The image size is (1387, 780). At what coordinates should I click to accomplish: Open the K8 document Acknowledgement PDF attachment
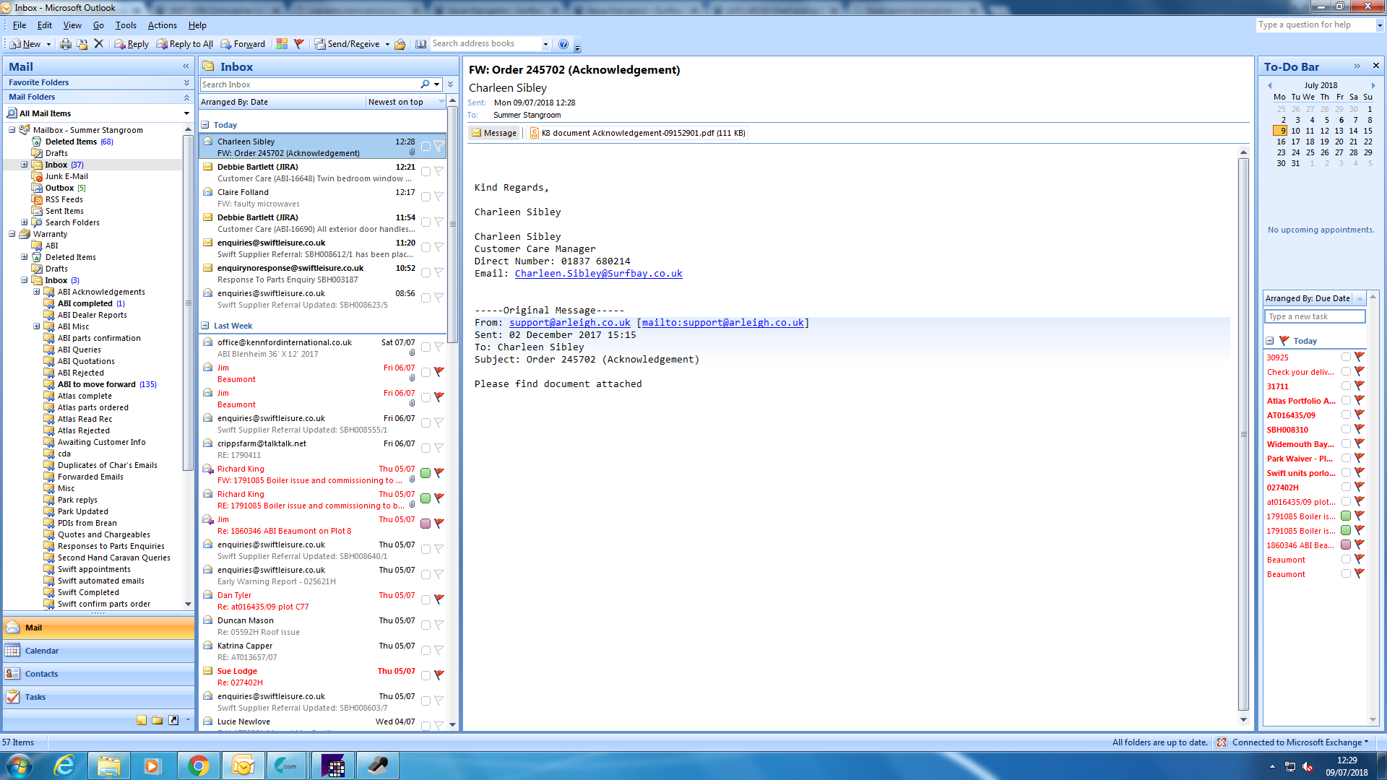click(638, 133)
